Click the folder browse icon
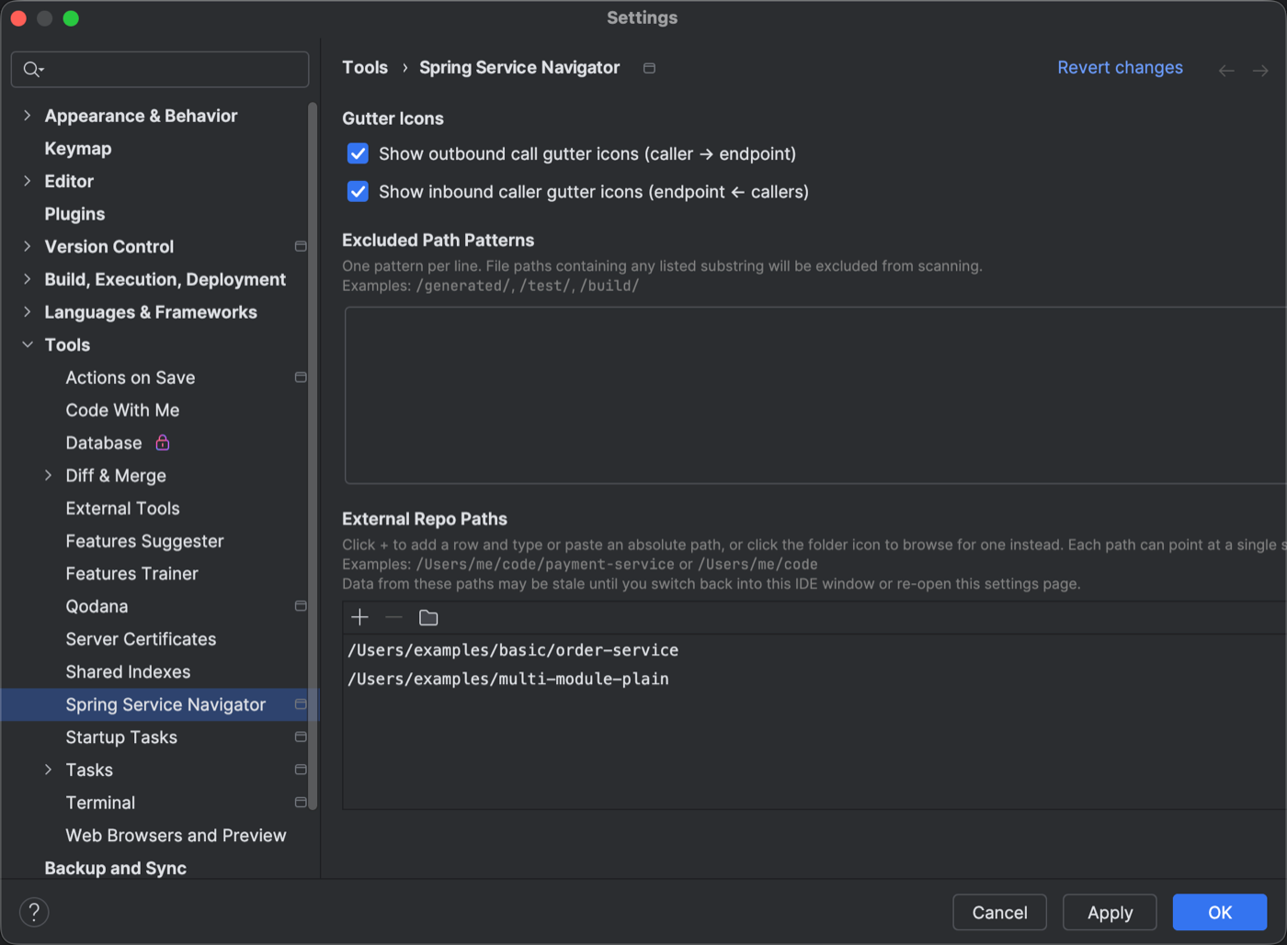 pos(428,617)
